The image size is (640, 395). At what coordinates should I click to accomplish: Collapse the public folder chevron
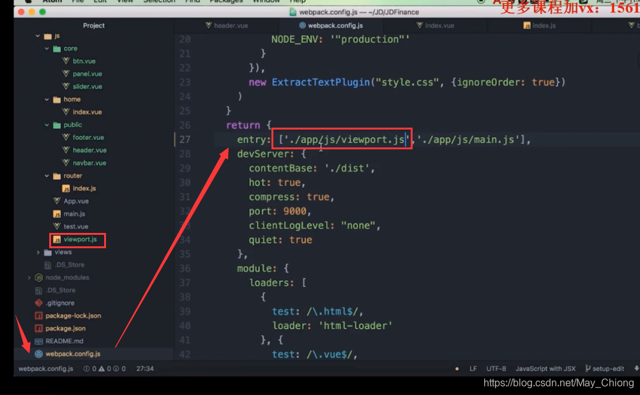pyautogui.click(x=47, y=124)
